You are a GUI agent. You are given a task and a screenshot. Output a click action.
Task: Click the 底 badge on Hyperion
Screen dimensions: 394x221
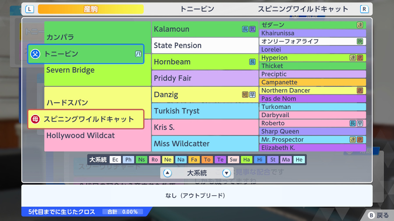pyautogui.click(x=360, y=58)
